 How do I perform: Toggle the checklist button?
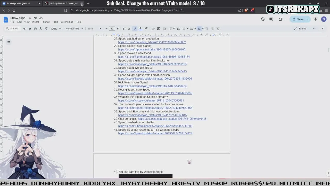[184, 29]
